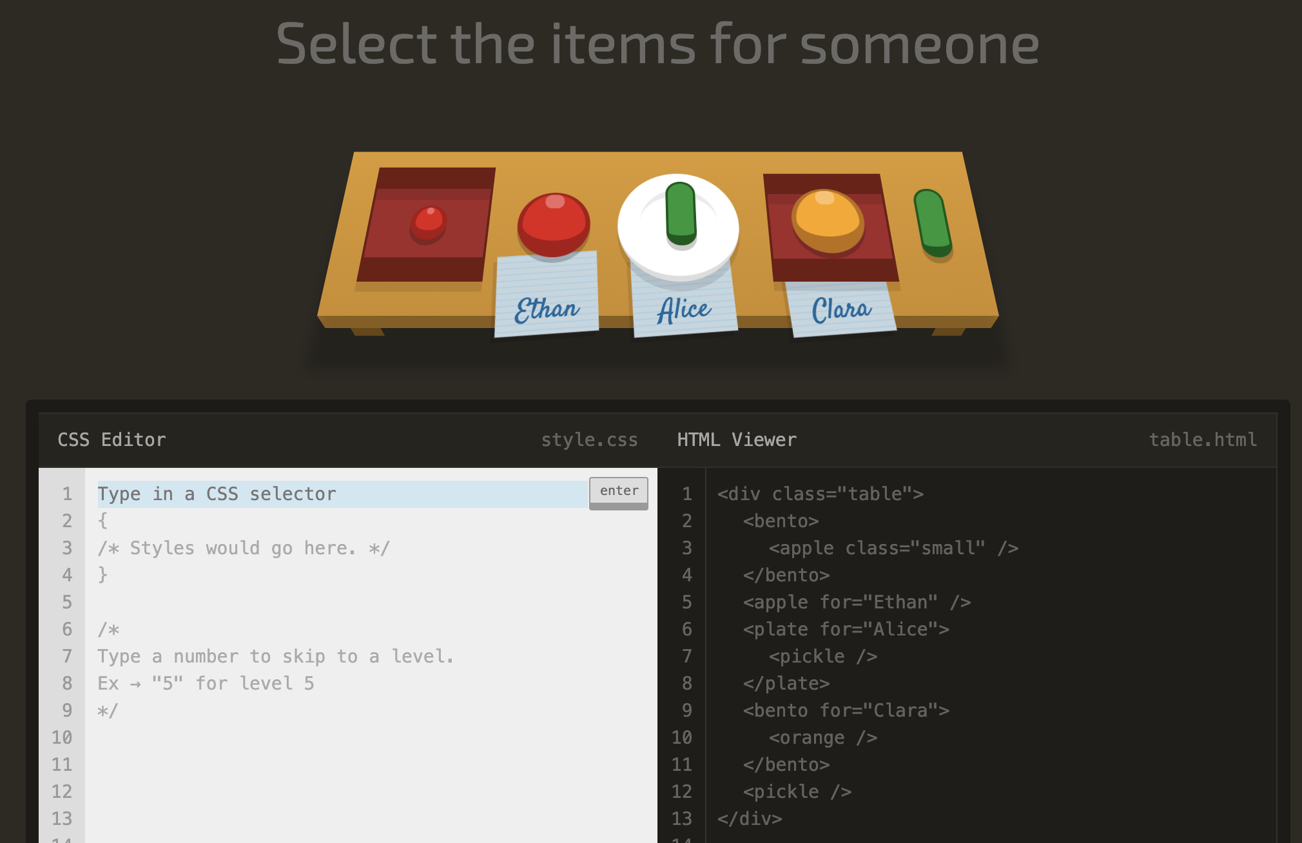The width and height of the screenshot is (1302, 843).
Task: Click the apple class="small" markup line
Action: pos(893,548)
